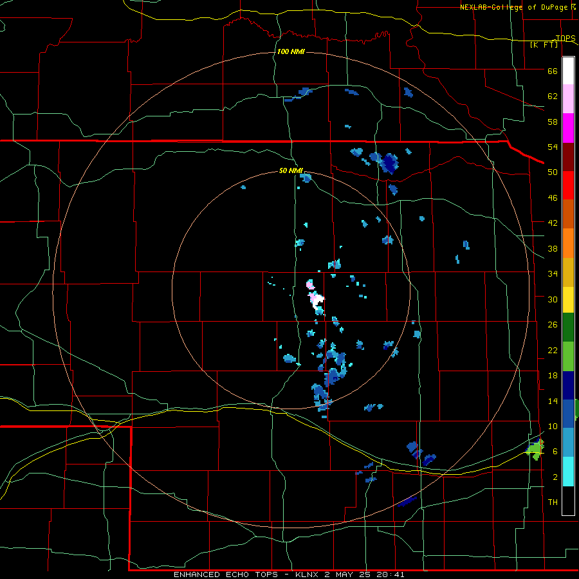The image size is (579, 579).
Task: Select the dark red (maroon) legend band
Action: pyautogui.click(x=568, y=156)
